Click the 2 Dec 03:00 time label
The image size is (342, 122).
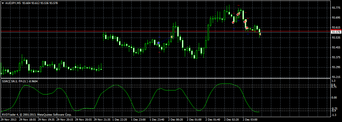250,120
